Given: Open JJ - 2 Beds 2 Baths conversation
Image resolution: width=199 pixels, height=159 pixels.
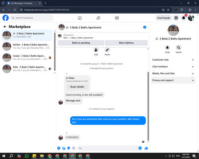Looking at the screenshot, I should 27,35.
